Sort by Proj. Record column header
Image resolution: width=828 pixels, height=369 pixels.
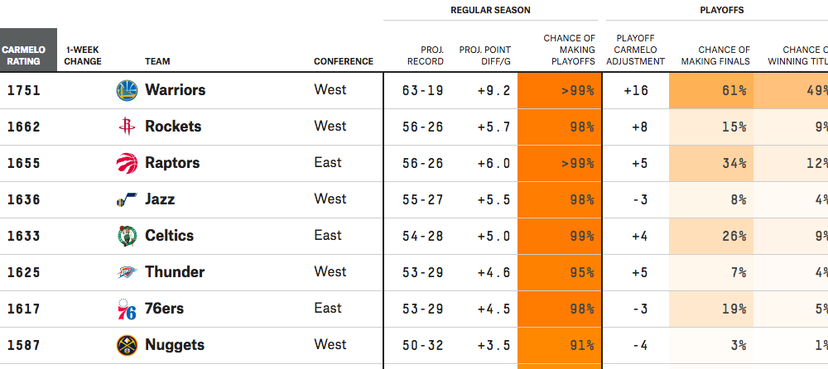pyautogui.click(x=426, y=55)
